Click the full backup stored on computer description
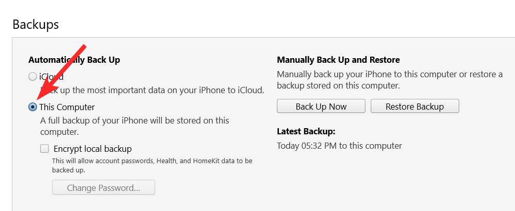Viewport: 515px width, 211px height. coord(134,126)
